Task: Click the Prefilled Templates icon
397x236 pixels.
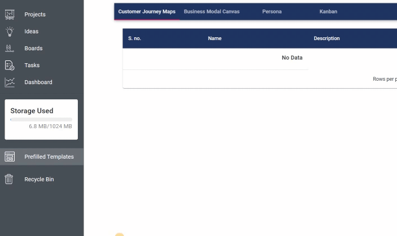Action: [10, 157]
